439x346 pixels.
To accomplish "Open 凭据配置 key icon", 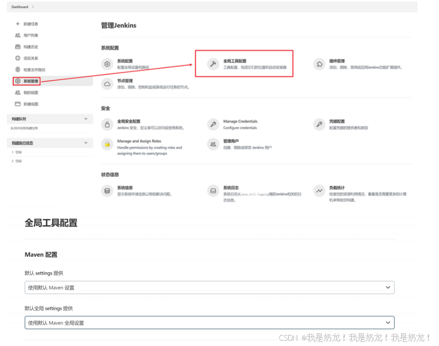I will [319, 124].
